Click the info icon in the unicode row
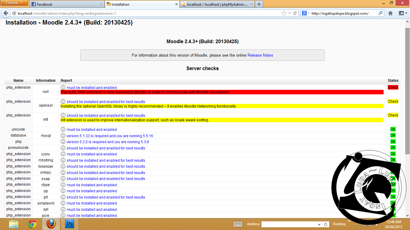 click(63, 129)
